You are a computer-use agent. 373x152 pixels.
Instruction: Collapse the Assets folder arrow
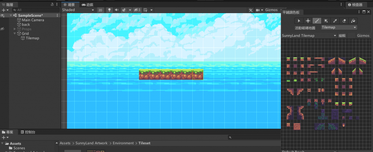[3, 144]
